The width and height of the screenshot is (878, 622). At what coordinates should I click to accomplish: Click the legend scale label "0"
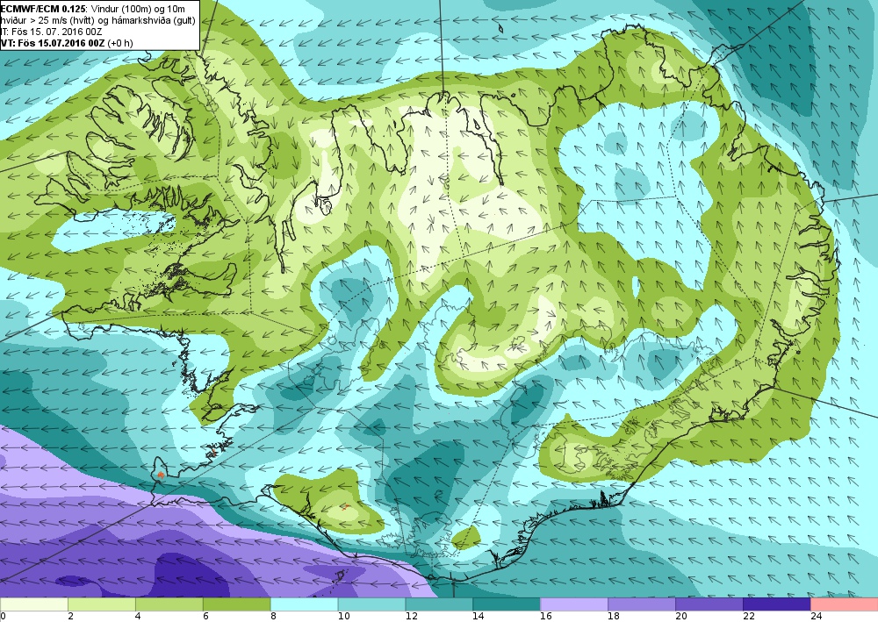pos(4,617)
